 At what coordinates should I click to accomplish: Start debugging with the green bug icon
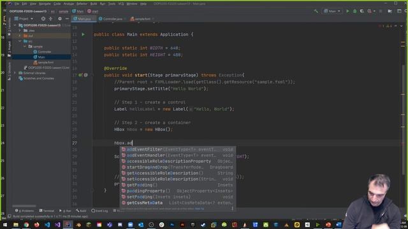[x=354, y=11]
